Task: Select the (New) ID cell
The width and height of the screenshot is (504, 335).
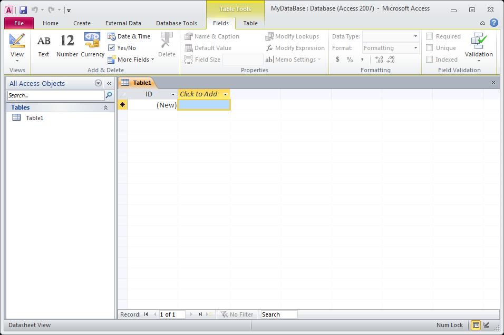Action: pyautogui.click(x=152, y=105)
